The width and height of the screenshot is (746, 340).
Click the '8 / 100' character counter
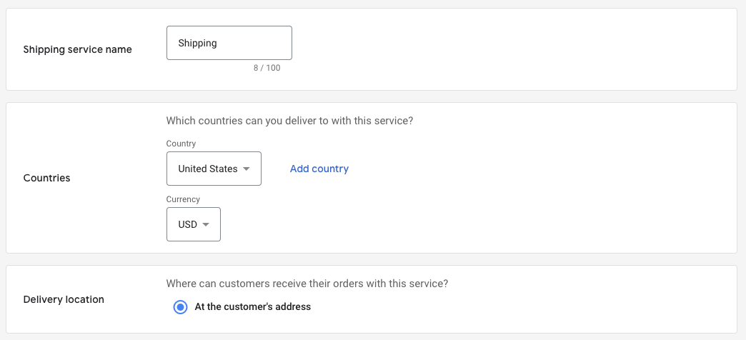pyautogui.click(x=267, y=69)
